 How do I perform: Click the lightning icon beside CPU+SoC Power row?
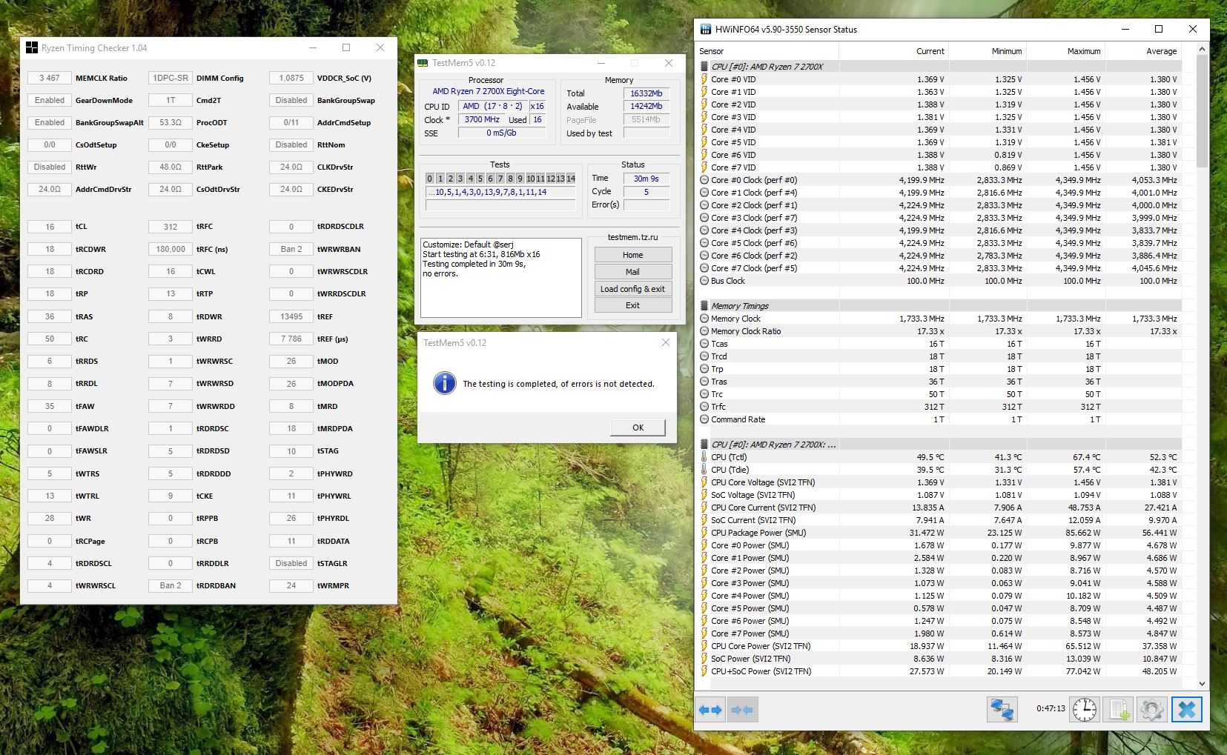tap(704, 671)
